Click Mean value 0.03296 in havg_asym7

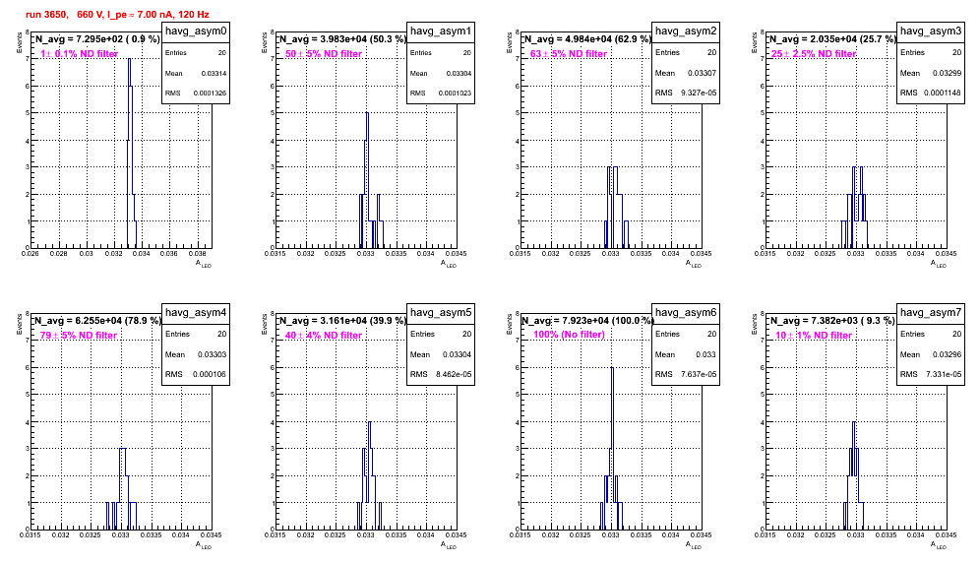(x=948, y=354)
